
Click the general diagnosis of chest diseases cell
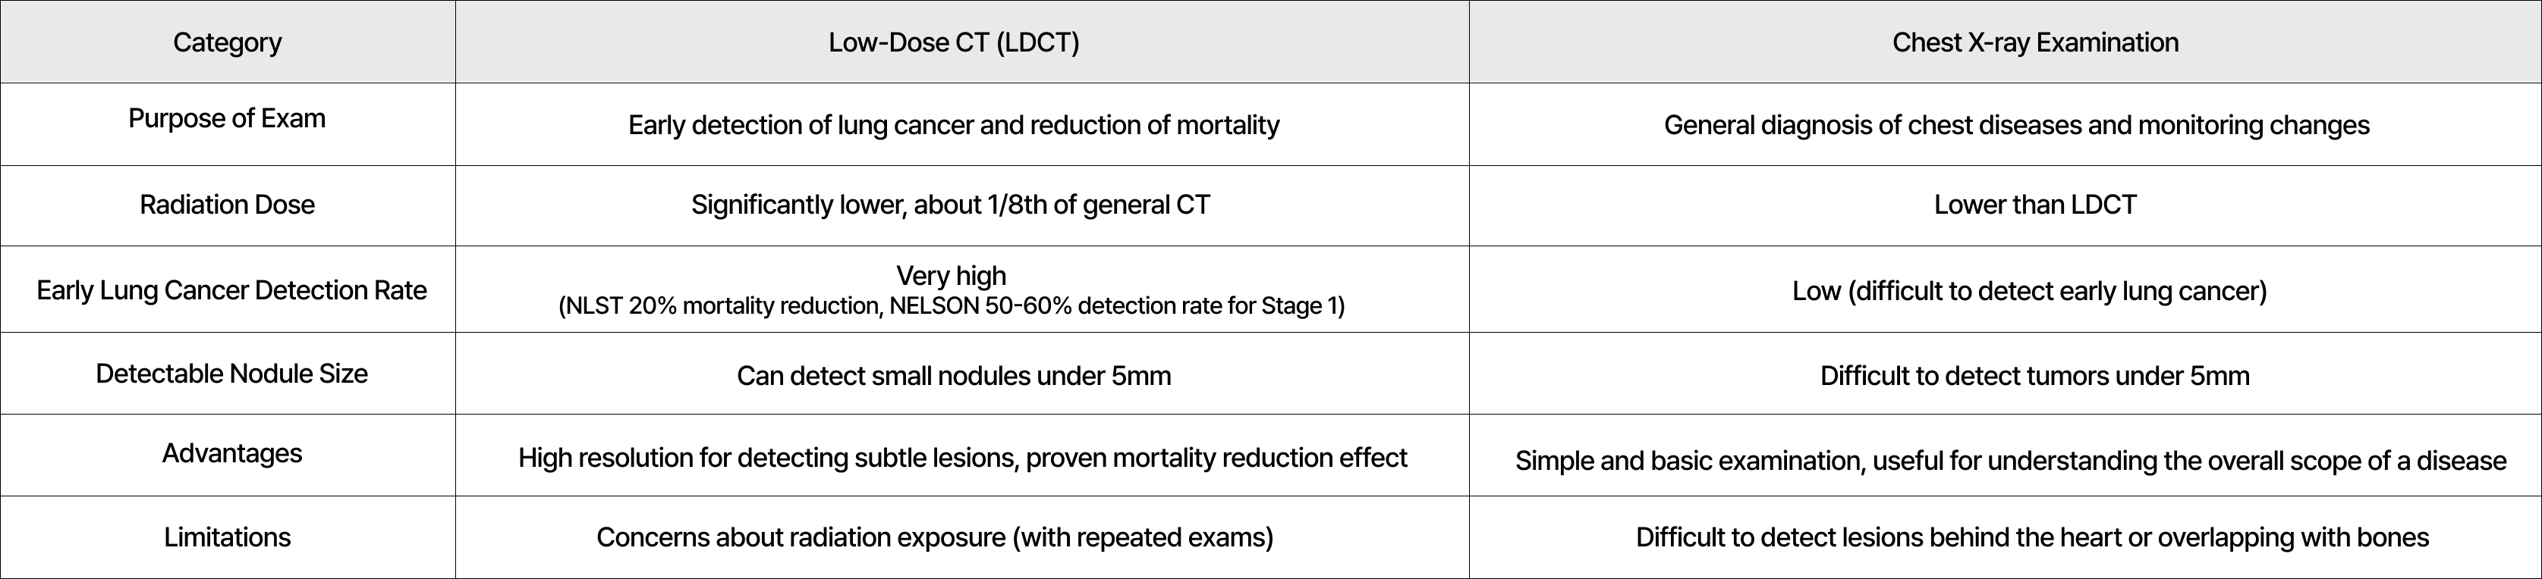pos(2016,125)
